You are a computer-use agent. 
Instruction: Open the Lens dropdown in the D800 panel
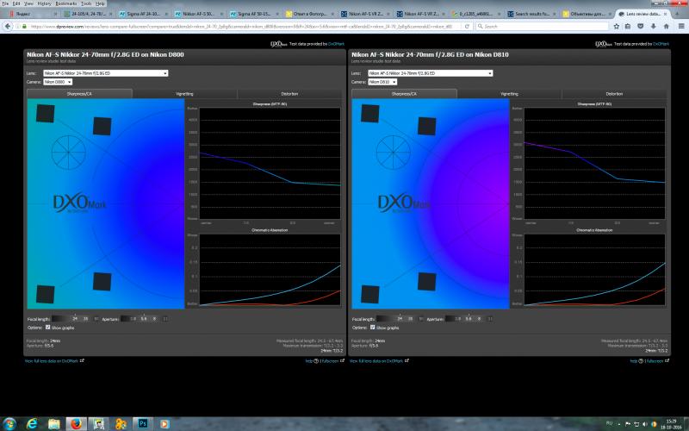click(105, 73)
